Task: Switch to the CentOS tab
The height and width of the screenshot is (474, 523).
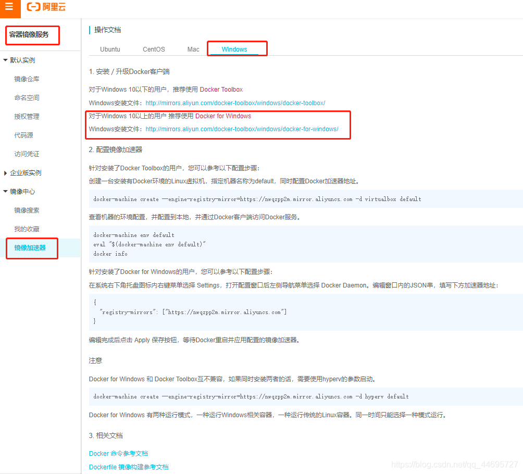Action: [154, 49]
